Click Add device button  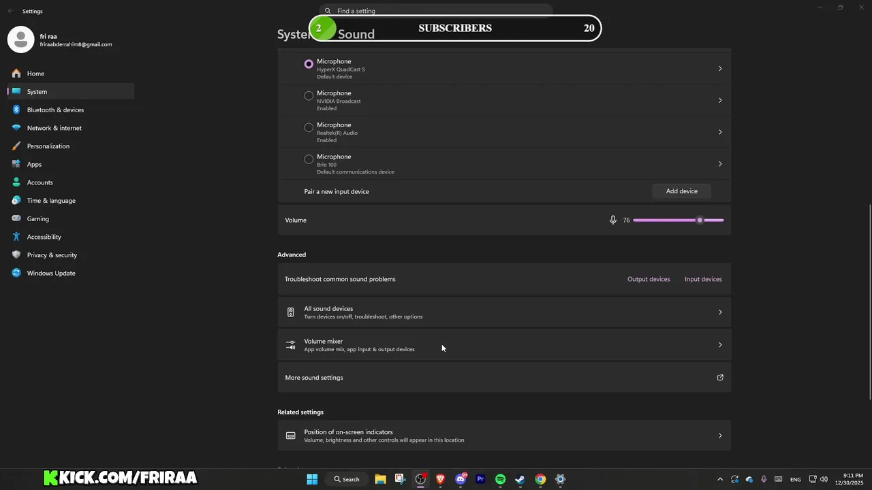[681, 191]
